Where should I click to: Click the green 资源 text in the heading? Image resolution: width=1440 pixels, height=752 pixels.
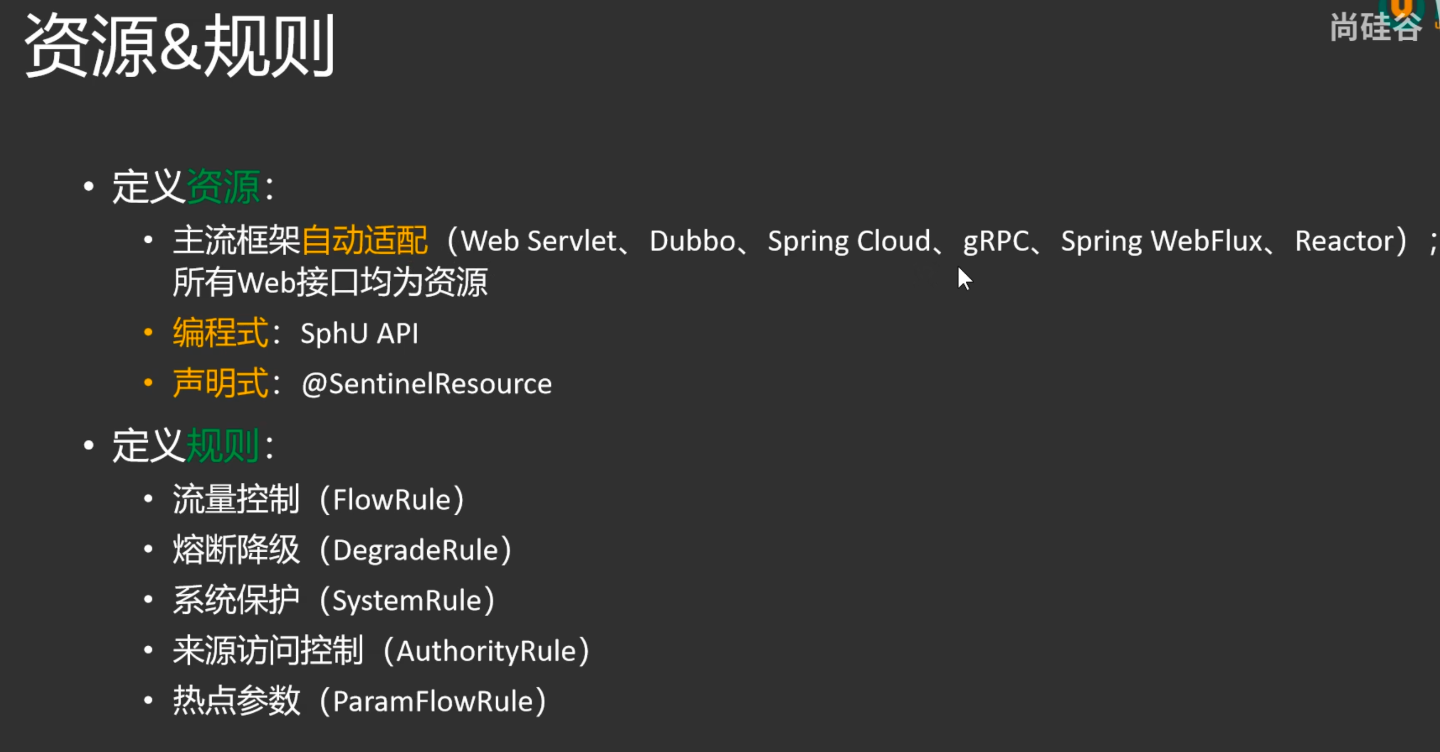coord(223,186)
